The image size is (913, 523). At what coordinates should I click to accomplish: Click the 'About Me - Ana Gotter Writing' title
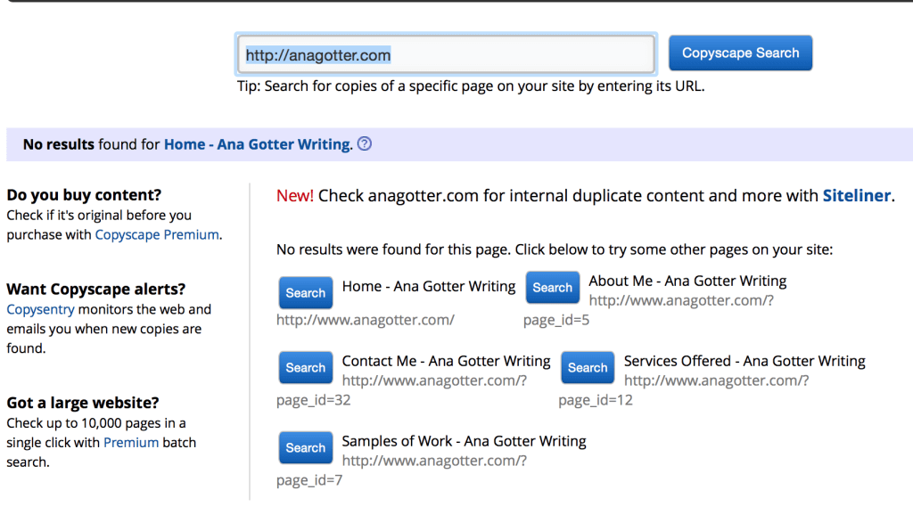click(687, 281)
